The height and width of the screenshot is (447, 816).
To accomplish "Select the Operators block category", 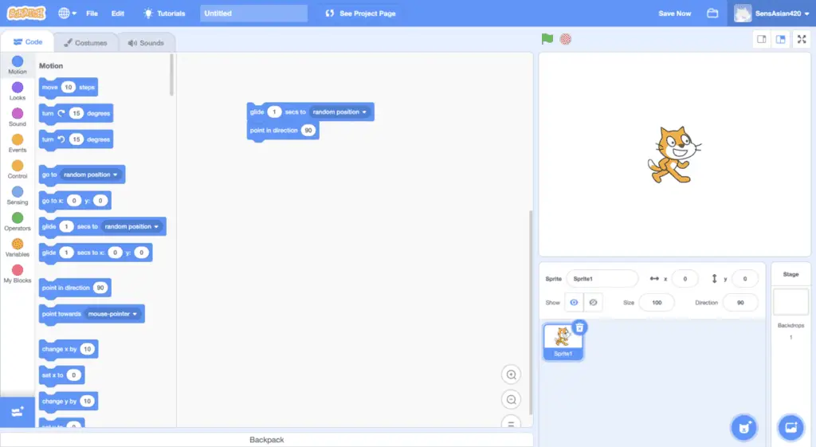I will tap(18, 222).
